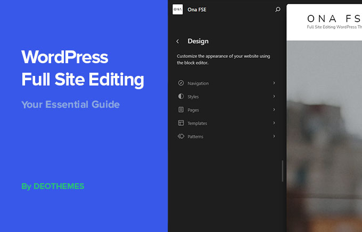This screenshot has height=232, width=362.
Task: Click the 'Customize the appearance' description text
Action: point(224,59)
